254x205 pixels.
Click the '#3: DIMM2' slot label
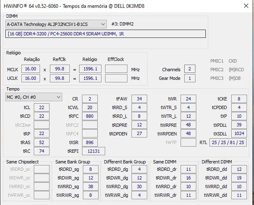tap(122, 24)
